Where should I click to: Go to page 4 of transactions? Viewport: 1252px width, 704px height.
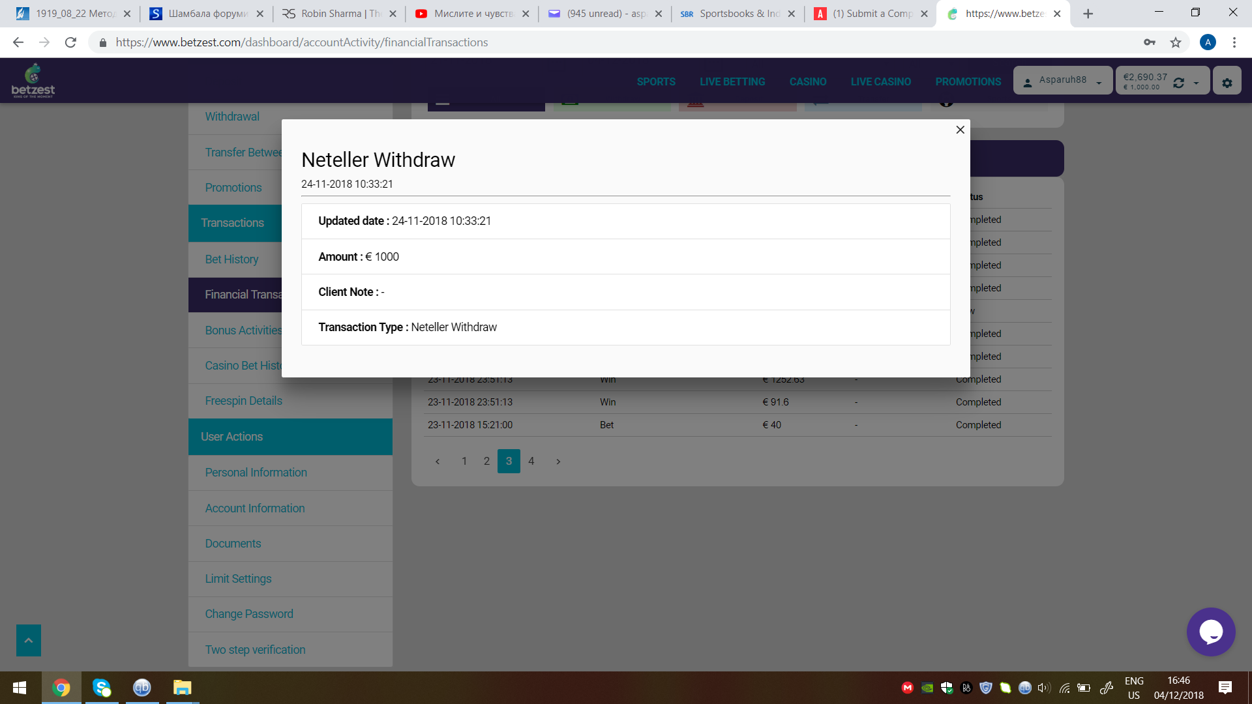(x=531, y=461)
